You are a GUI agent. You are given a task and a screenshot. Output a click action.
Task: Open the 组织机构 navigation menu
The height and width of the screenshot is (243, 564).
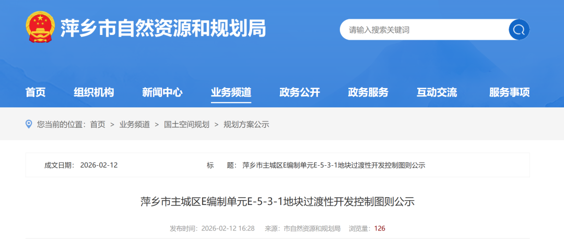[94, 93]
